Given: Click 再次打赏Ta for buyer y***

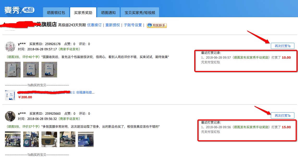Looking at the screenshot, I should pos(283,46).
